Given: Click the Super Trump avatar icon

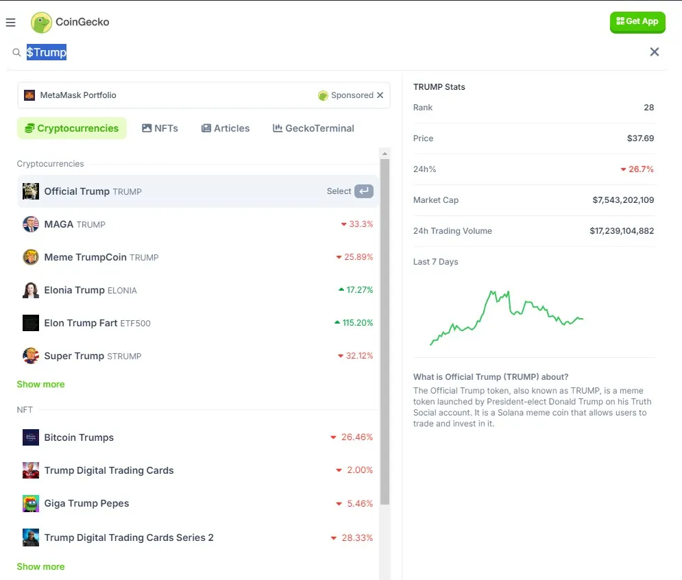Looking at the screenshot, I should pyautogui.click(x=31, y=356).
